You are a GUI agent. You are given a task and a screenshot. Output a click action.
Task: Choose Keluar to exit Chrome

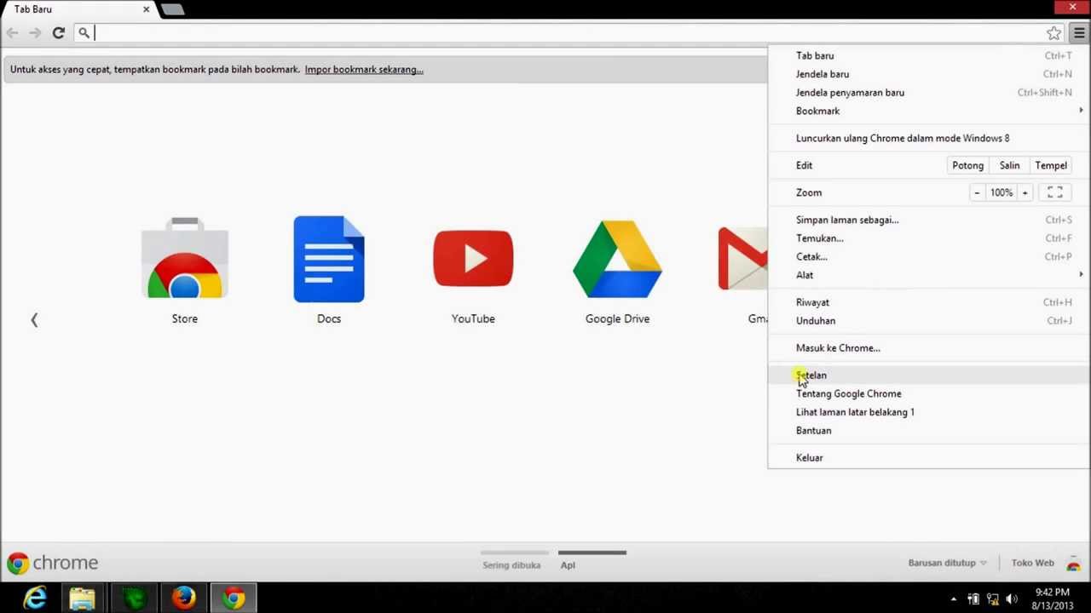pos(928,458)
